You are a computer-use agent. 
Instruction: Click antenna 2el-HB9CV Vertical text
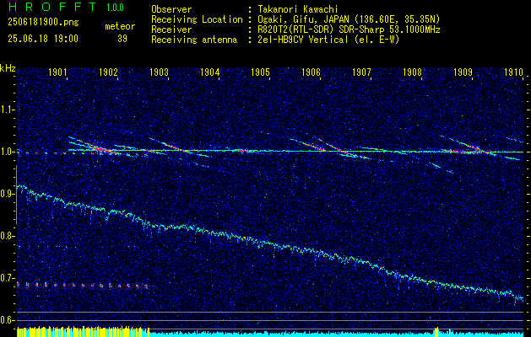[328, 40]
